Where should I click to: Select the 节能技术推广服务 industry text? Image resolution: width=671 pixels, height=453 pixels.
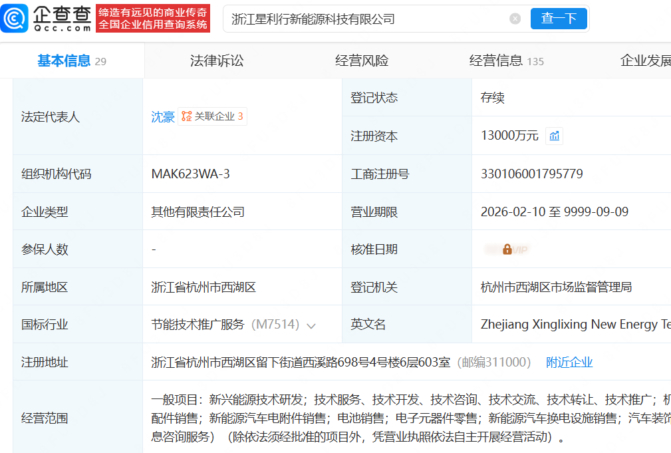[198, 325]
